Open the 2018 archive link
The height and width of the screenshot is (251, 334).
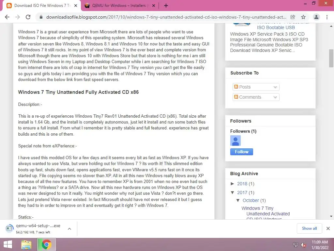[242, 184]
